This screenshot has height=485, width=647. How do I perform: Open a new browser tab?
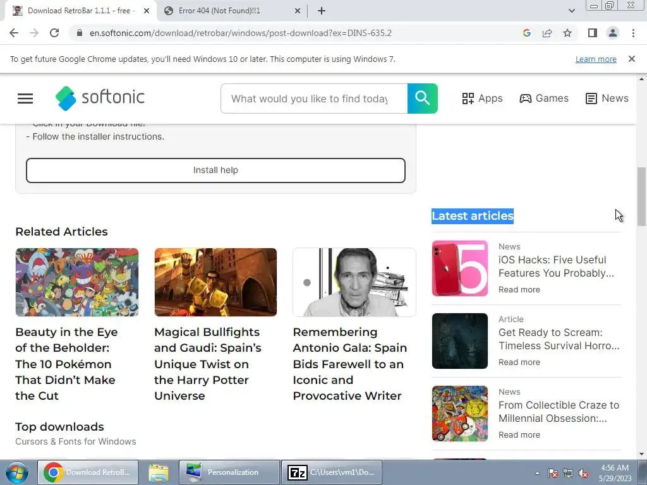point(322,11)
